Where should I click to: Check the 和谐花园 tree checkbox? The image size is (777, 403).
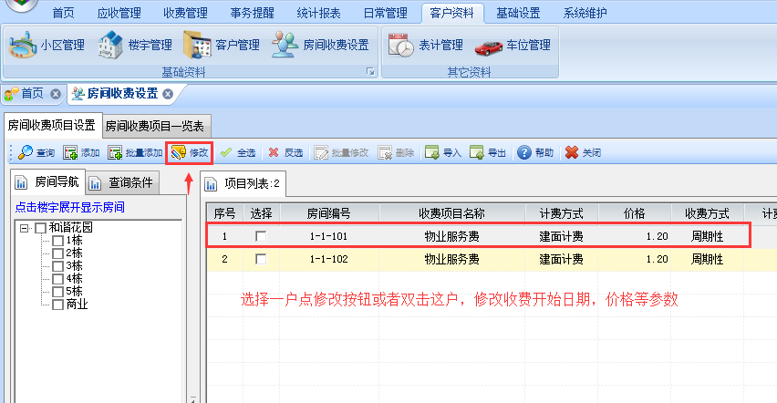tap(41, 228)
